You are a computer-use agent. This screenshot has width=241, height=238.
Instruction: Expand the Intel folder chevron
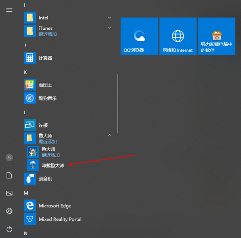tap(110, 18)
